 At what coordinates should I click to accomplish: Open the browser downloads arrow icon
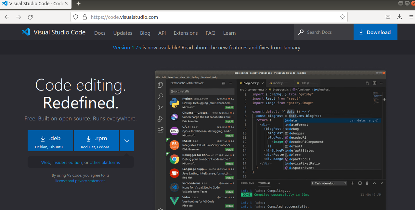400,17
